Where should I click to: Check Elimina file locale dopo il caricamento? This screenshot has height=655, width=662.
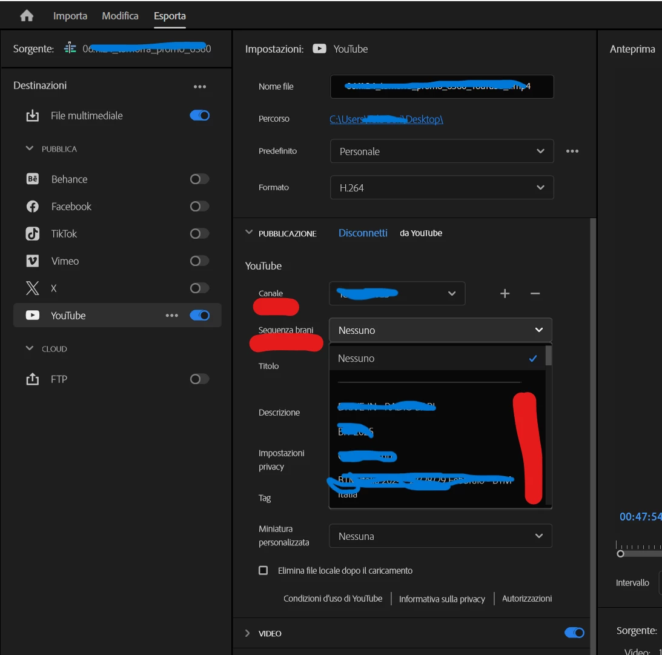[263, 571]
